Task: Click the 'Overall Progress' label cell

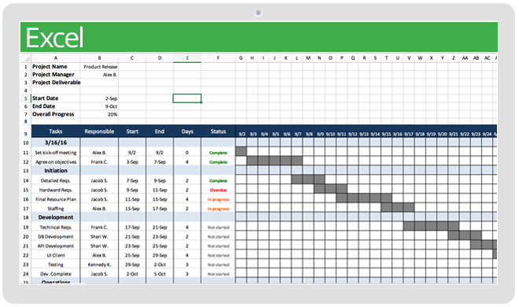Action: click(56, 114)
